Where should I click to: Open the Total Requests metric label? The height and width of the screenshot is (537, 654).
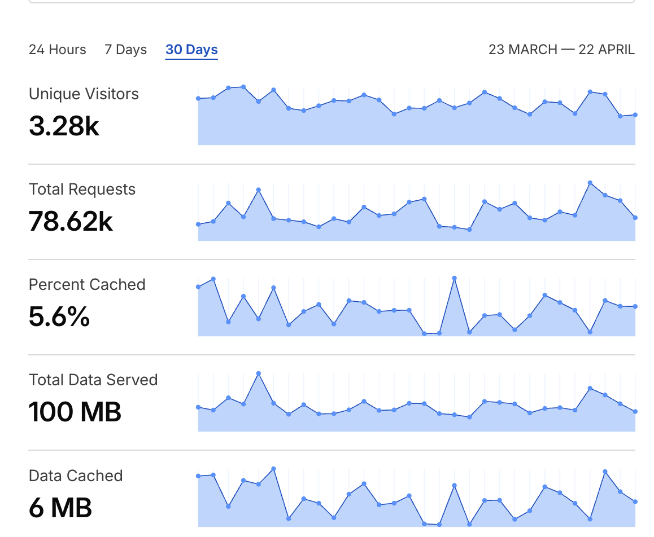pos(82,189)
